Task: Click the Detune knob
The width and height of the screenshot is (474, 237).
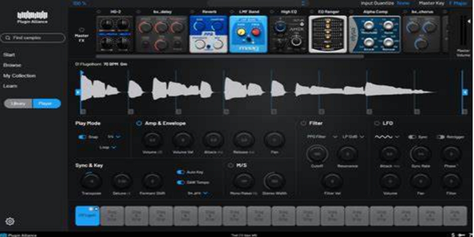Action: [x=121, y=182]
